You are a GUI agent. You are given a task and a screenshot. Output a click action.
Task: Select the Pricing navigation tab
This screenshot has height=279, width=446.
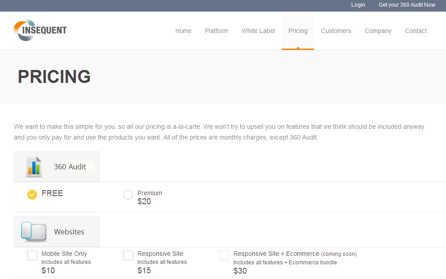point(298,31)
